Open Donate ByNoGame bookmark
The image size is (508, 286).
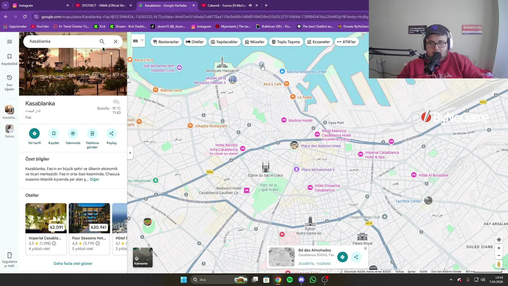click(353, 27)
